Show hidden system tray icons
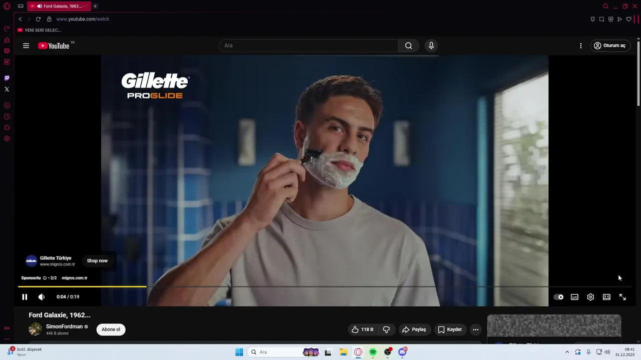Image resolution: width=641 pixels, height=360 pixels. pos(567,352)
